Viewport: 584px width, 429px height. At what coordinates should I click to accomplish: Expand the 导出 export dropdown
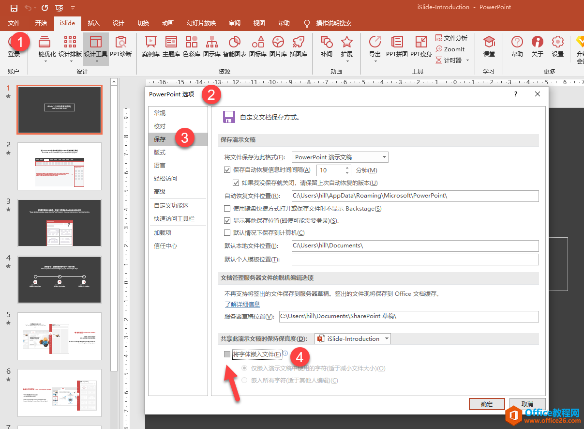pos(375,61)
